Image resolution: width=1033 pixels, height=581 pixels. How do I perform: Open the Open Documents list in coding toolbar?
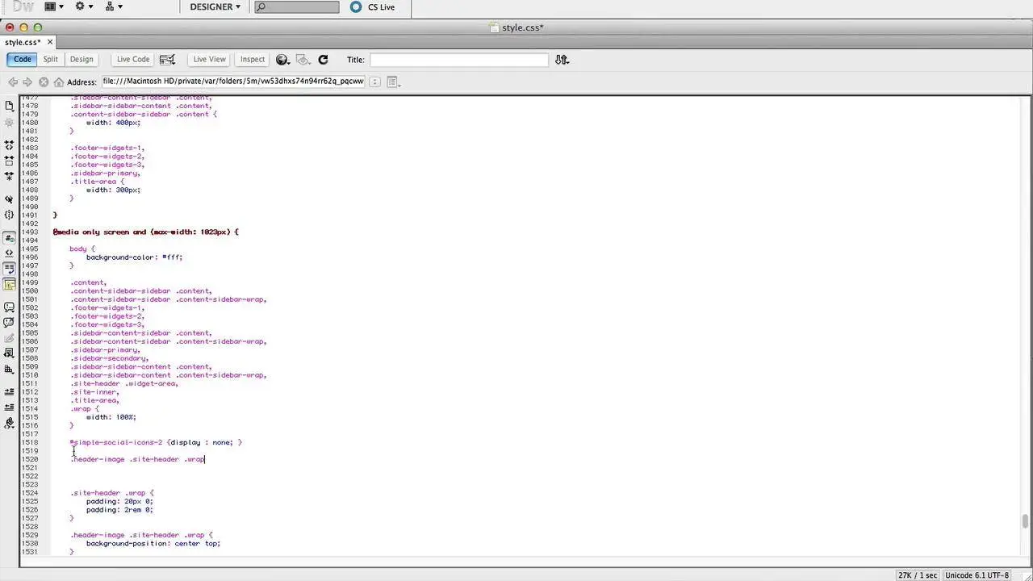pos(10,106)
